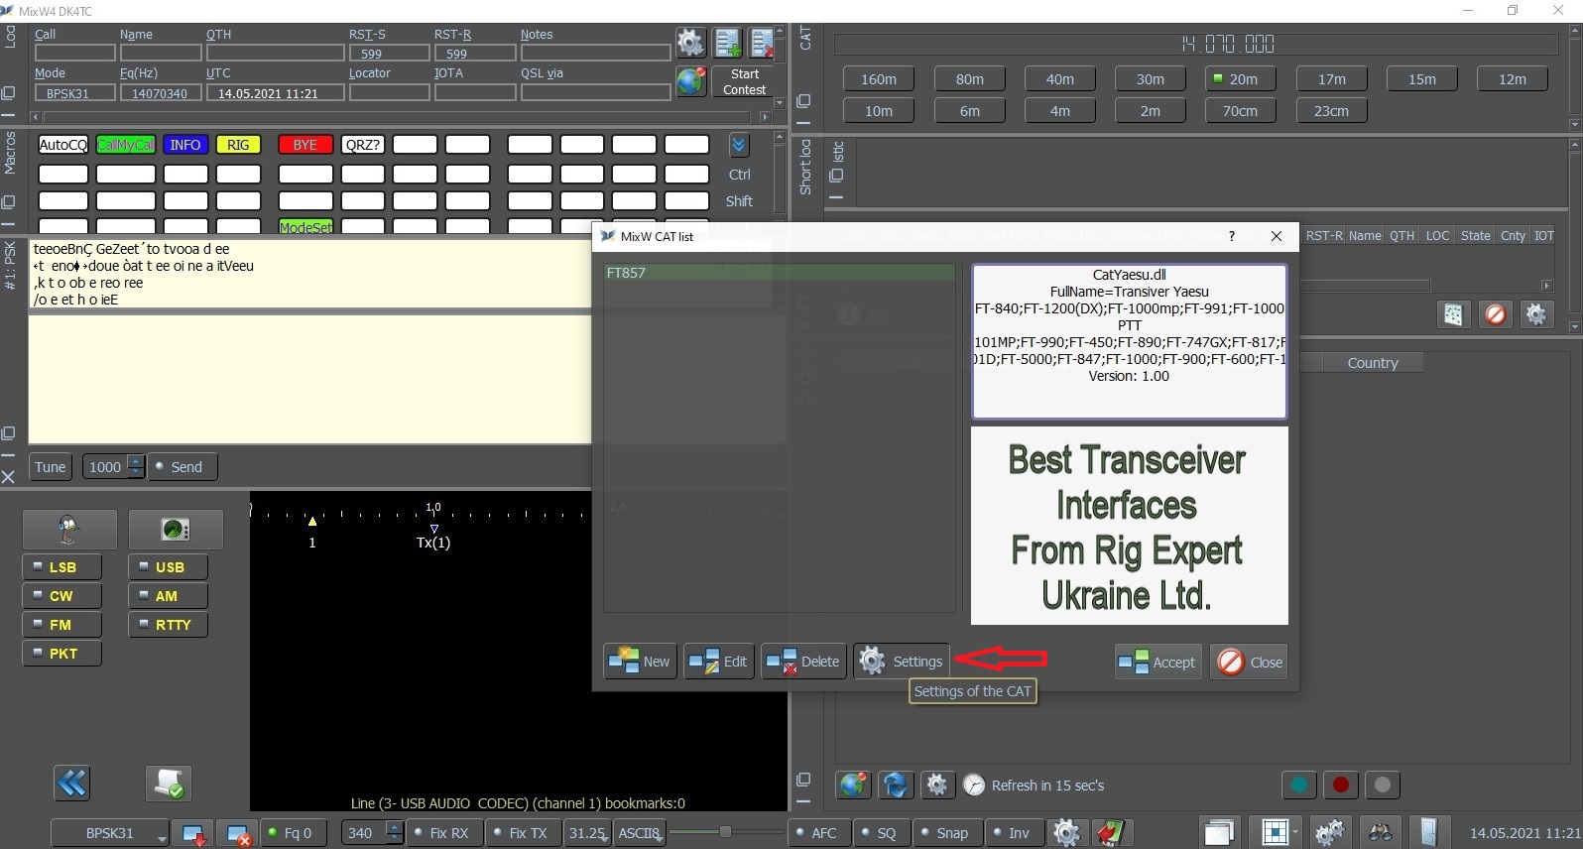Toggle RTTY mode
This screenshot has height=849, width=1583.
[x=168, y=625]
